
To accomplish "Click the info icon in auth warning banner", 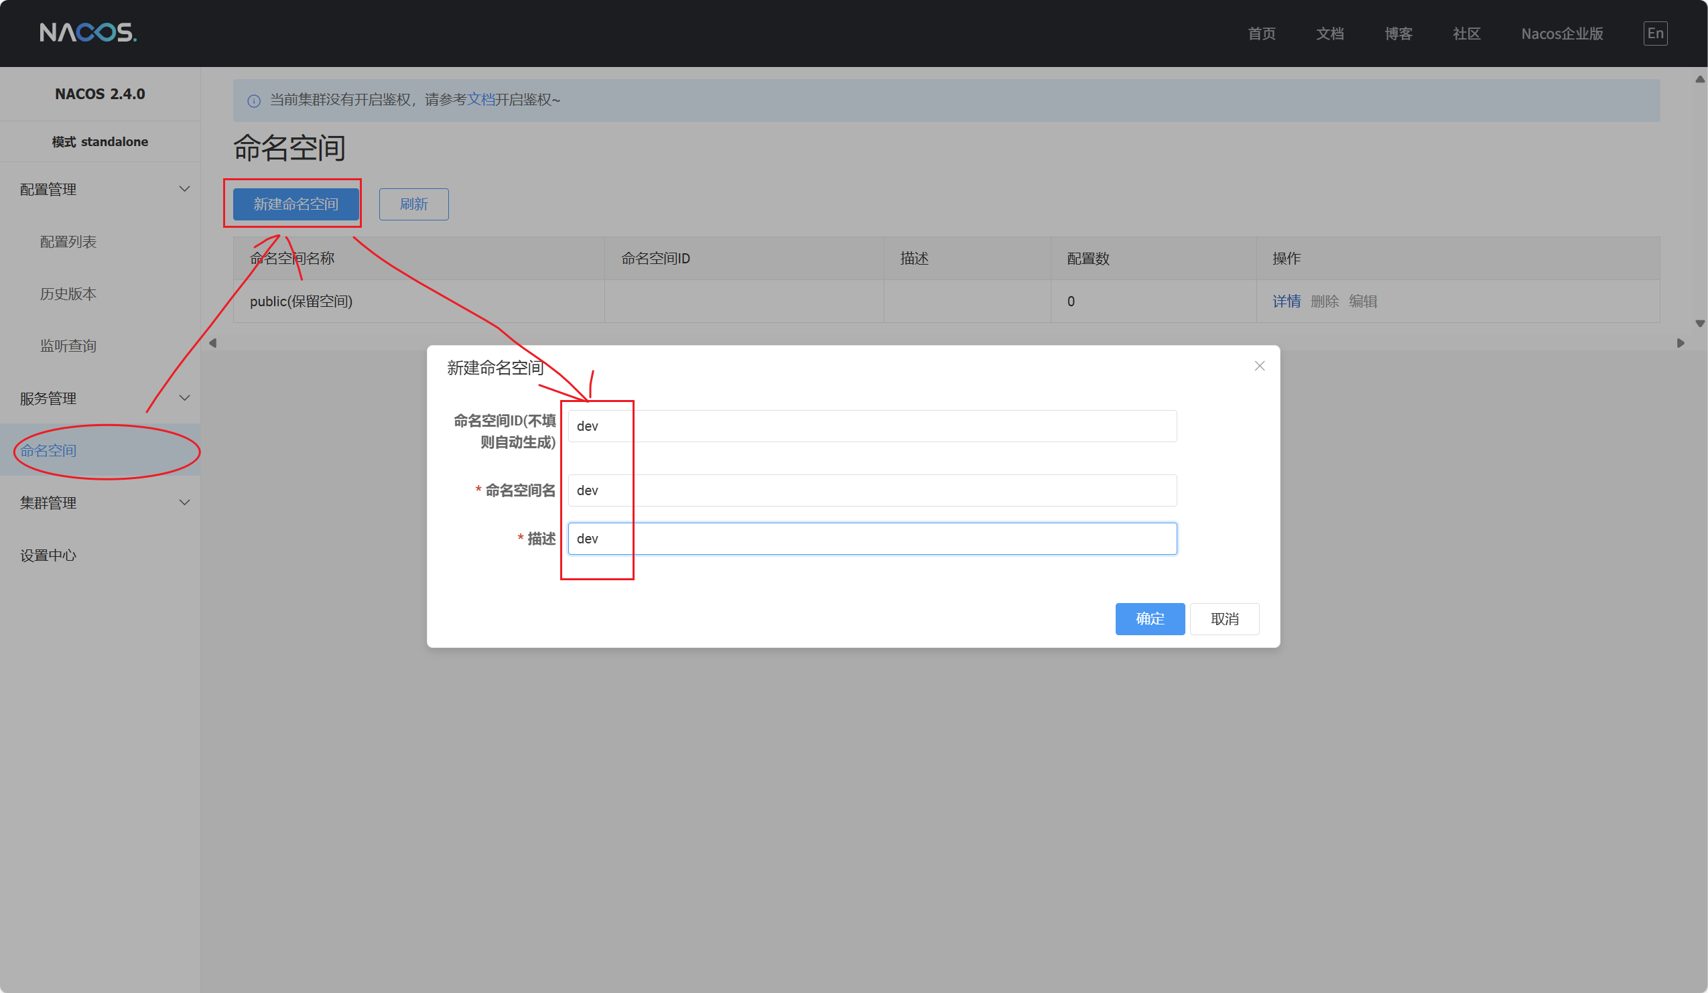I will pos(254,101).
